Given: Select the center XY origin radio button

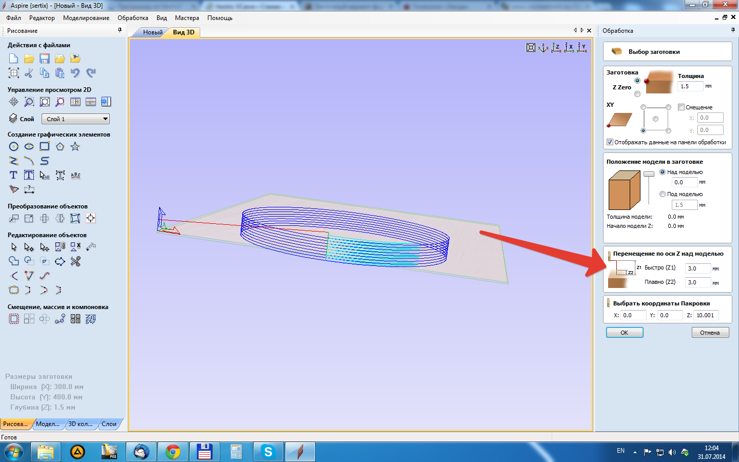Looking at the screenshot, I should pos(655,119).
